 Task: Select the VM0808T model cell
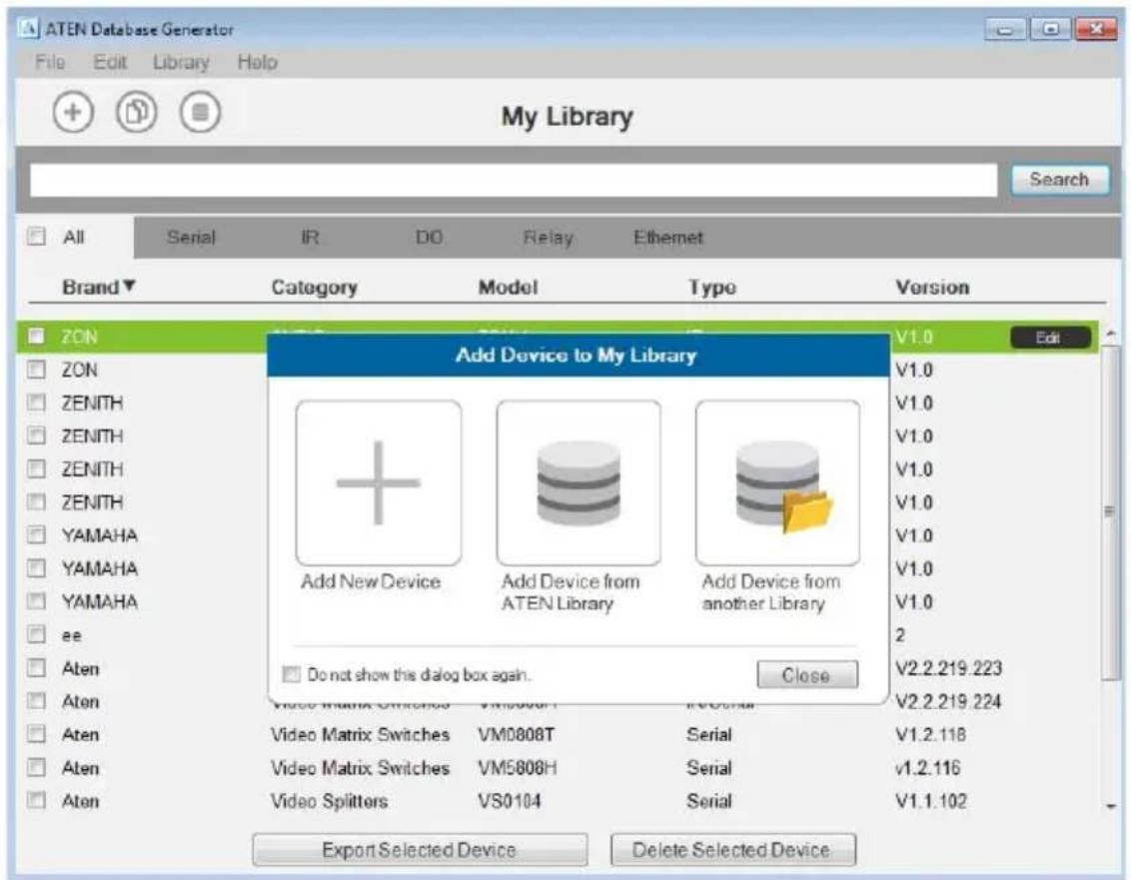[x=517, y=734]
